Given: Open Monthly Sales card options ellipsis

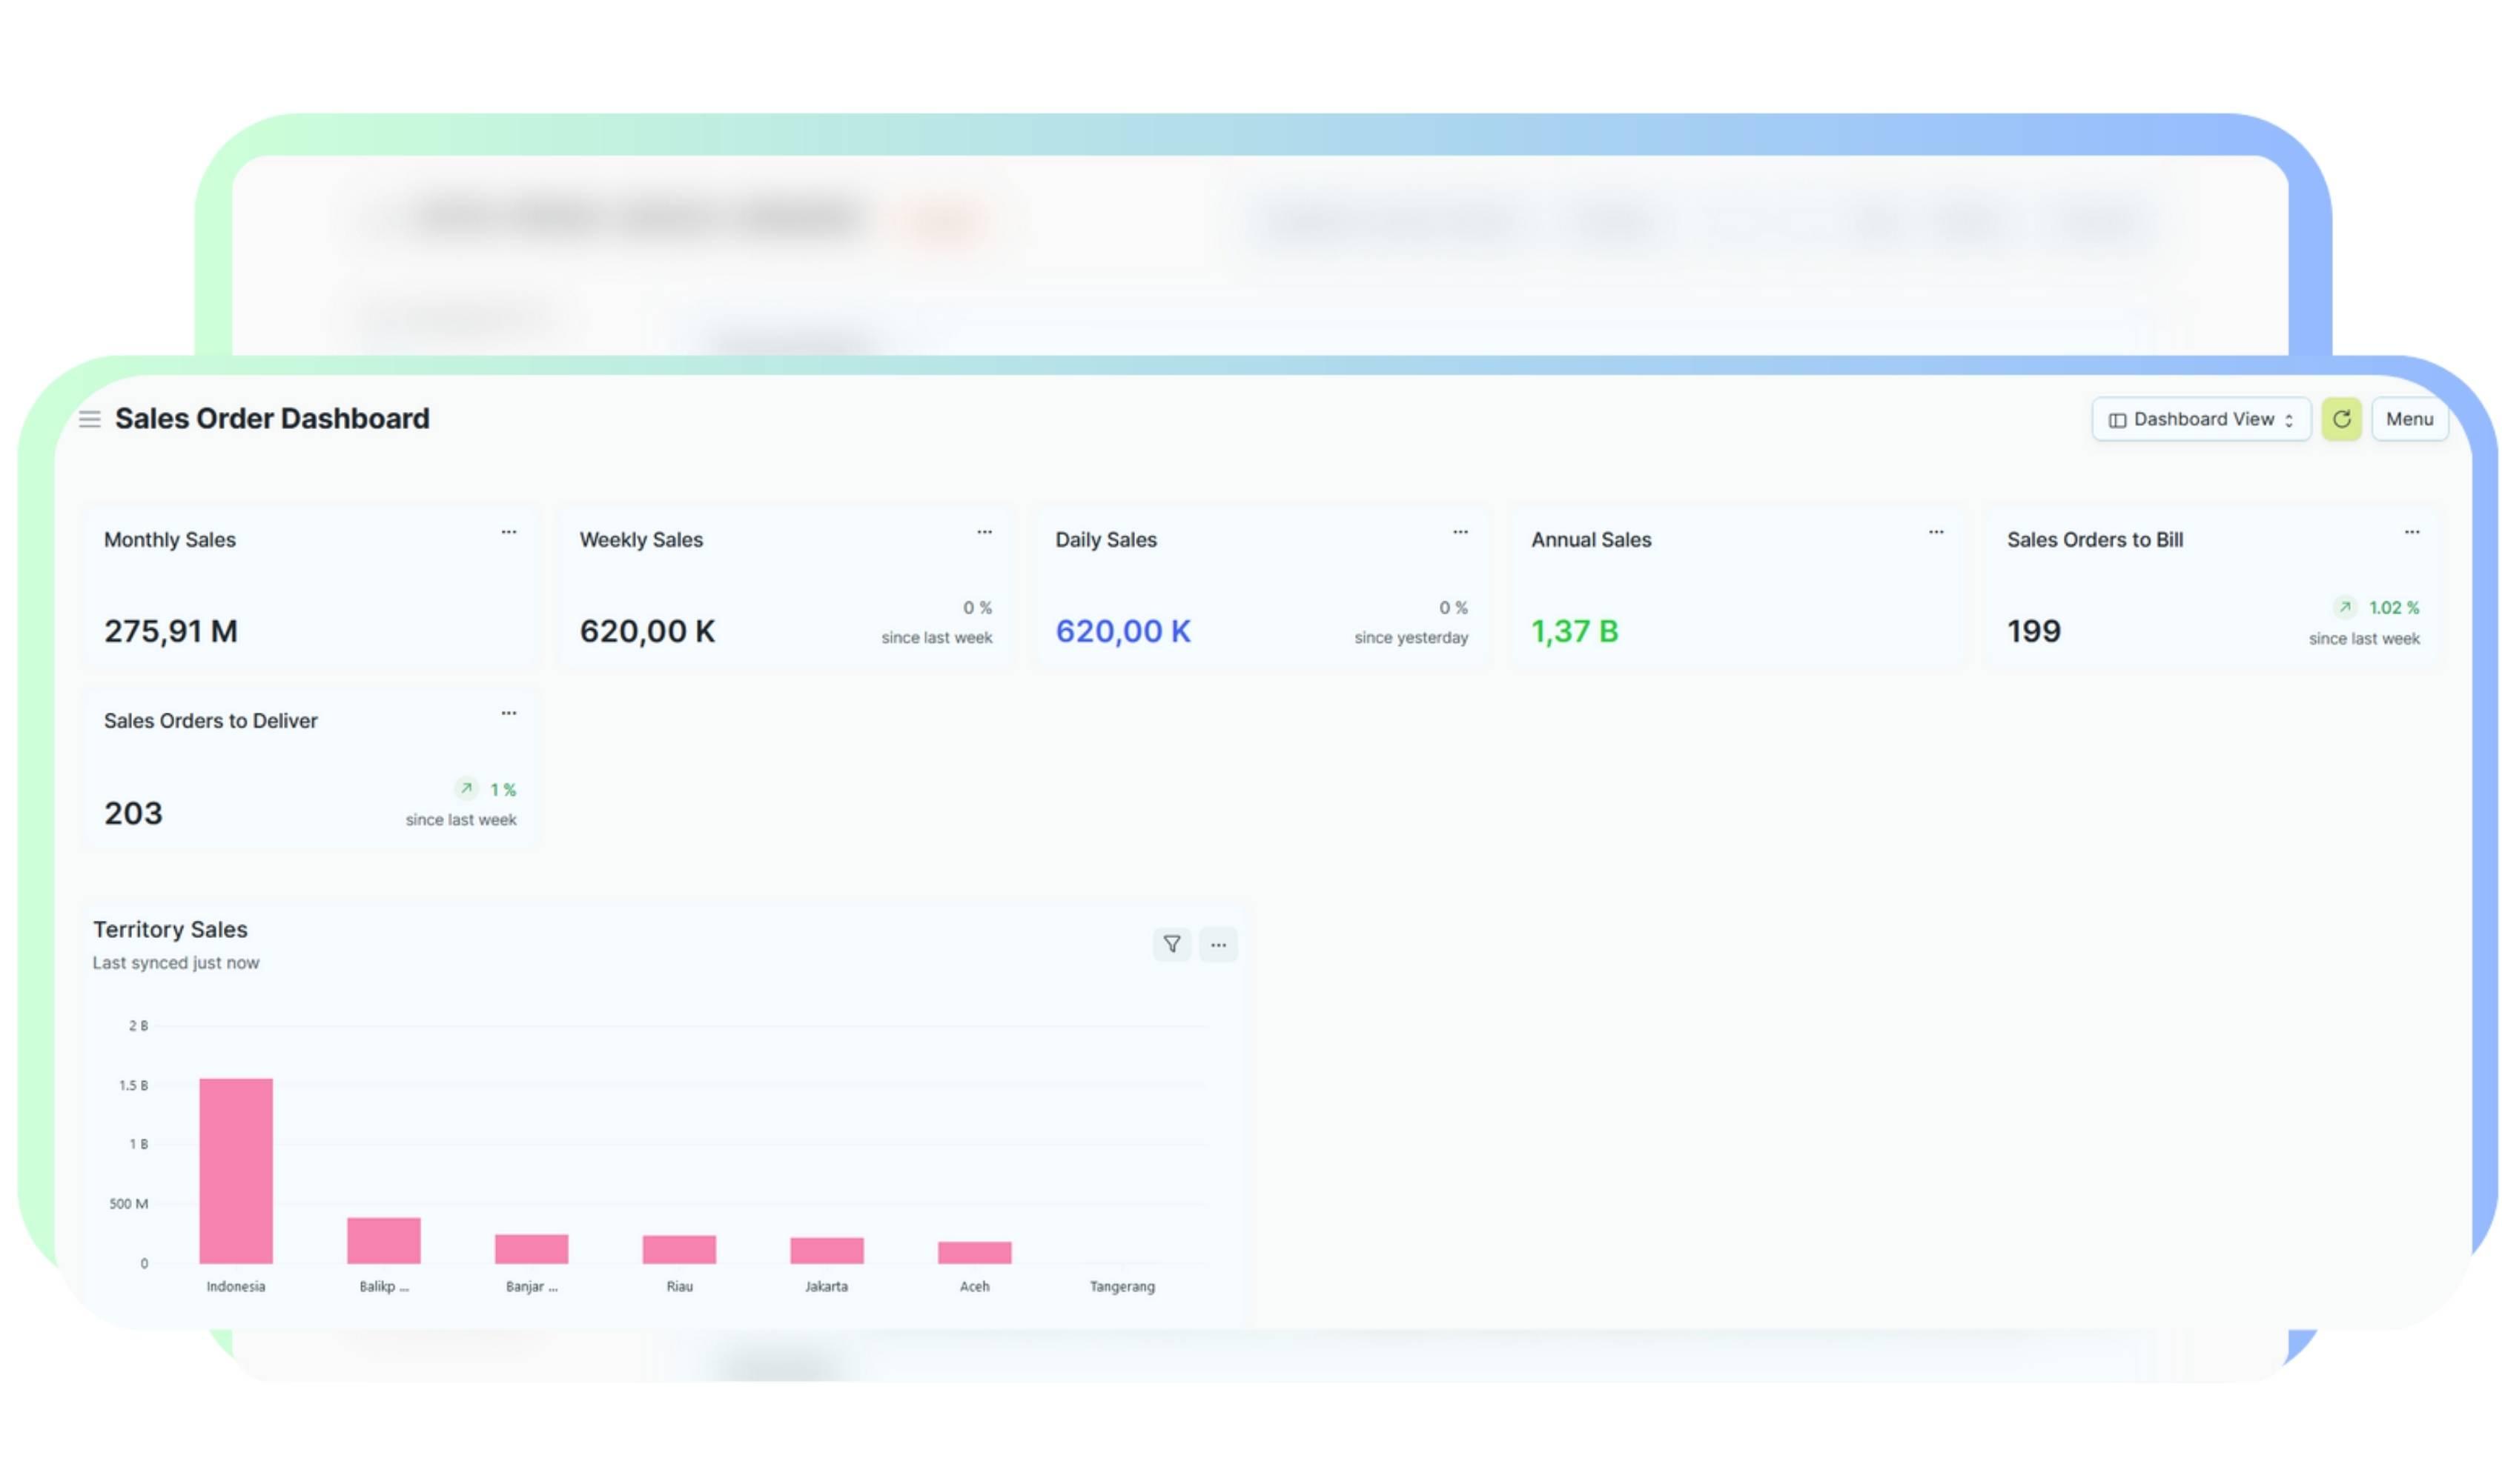Looking at the screenshot, I should click(509, 532).
